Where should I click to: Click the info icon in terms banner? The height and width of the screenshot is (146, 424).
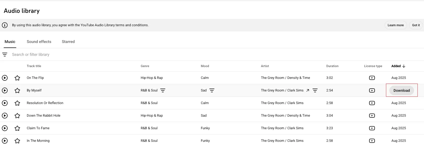click(5, 25)
